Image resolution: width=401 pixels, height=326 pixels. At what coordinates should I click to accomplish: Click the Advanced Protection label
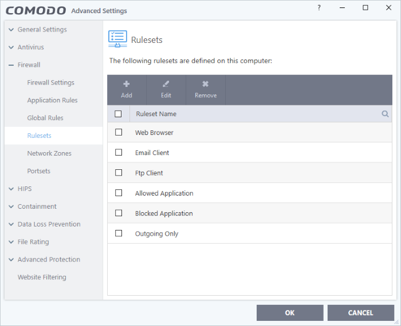pyautogui.click(x=49, y=260)
